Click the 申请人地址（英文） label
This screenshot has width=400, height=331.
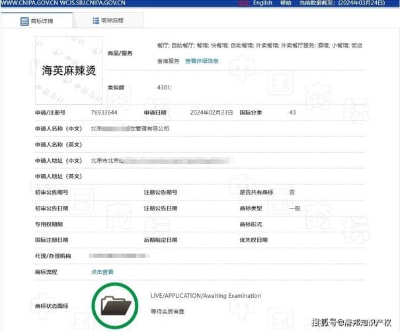click(x=58, y=177)
